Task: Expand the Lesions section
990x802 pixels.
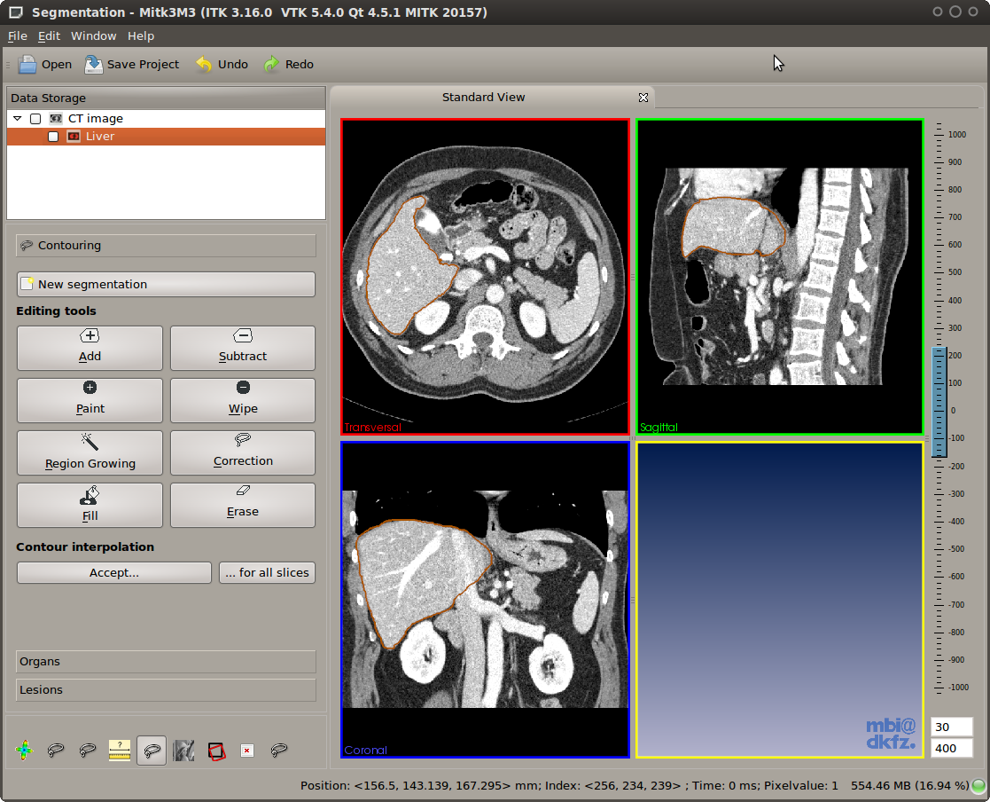Action: click(x=166, y=690)
